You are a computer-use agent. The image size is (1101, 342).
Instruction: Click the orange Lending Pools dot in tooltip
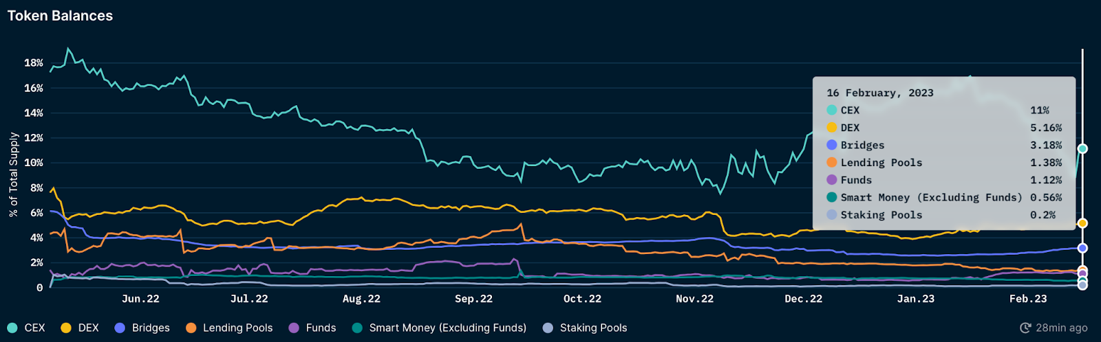pyautogui.click(x=832, y=163)
